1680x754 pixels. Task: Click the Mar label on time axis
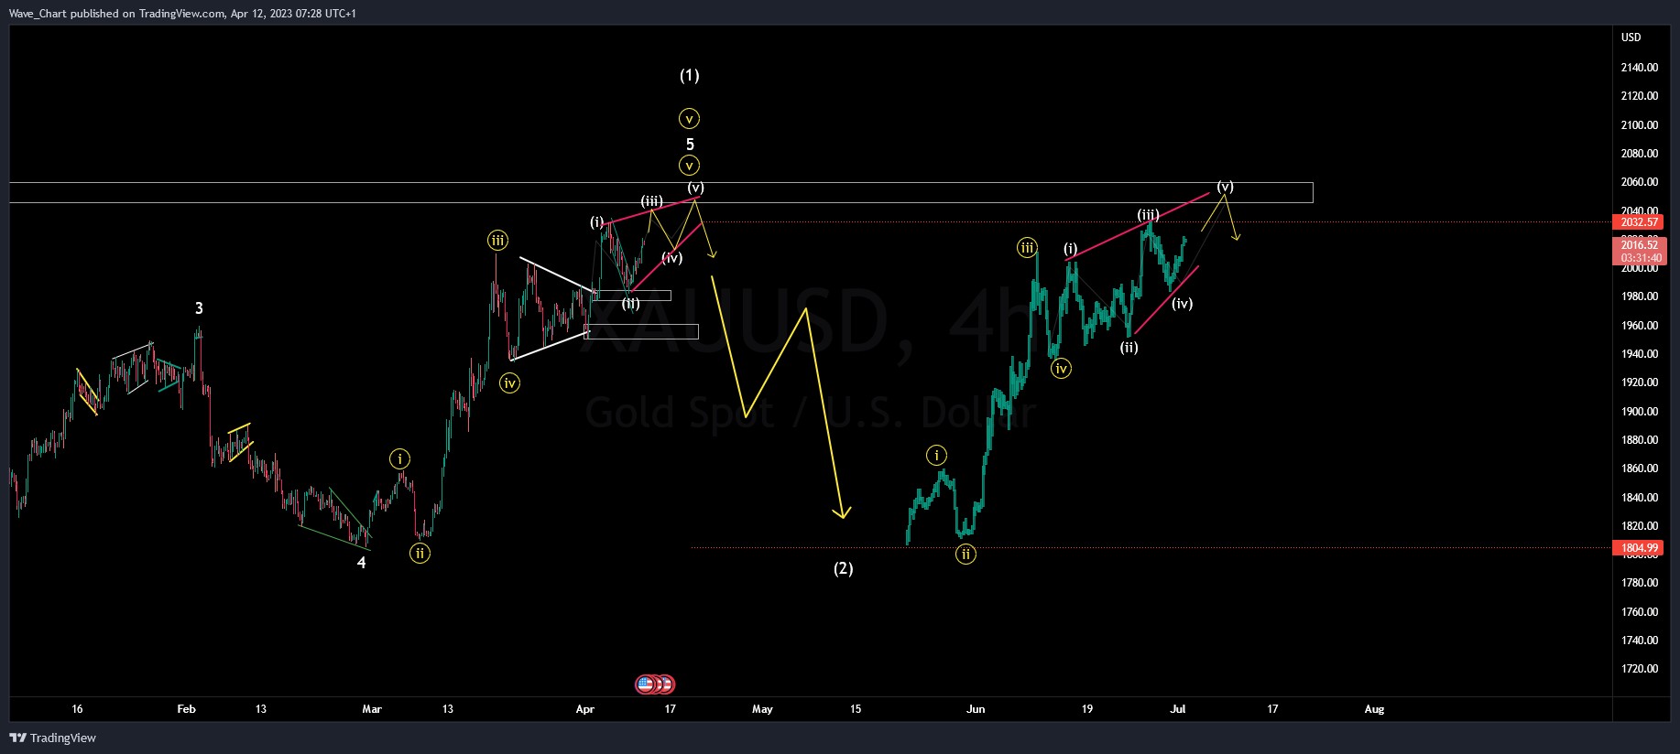[x=371, y=709]
